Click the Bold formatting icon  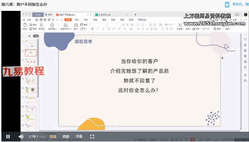pos(92,29)
